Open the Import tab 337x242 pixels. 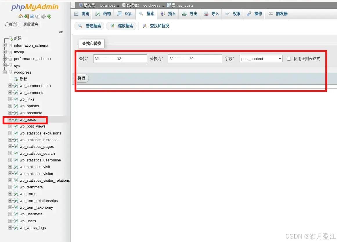click(211, 14)
